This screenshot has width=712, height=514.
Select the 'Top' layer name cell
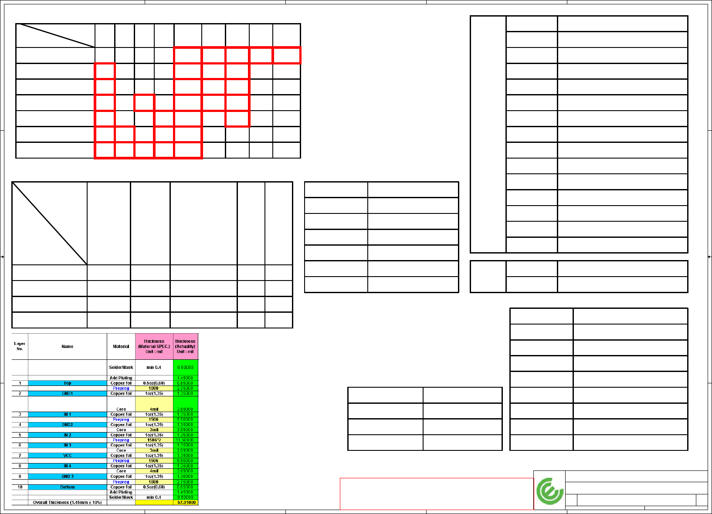pyautogui.click(x=68, y=383)
